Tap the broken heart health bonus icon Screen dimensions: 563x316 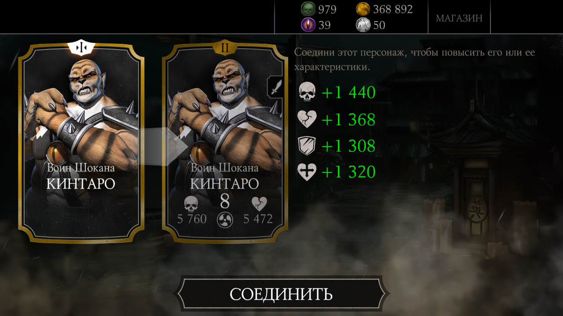click(307, 119)
